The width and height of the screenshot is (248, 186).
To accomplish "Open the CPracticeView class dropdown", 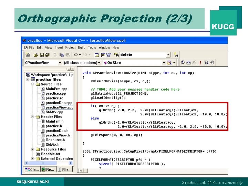I will [60, 63].
